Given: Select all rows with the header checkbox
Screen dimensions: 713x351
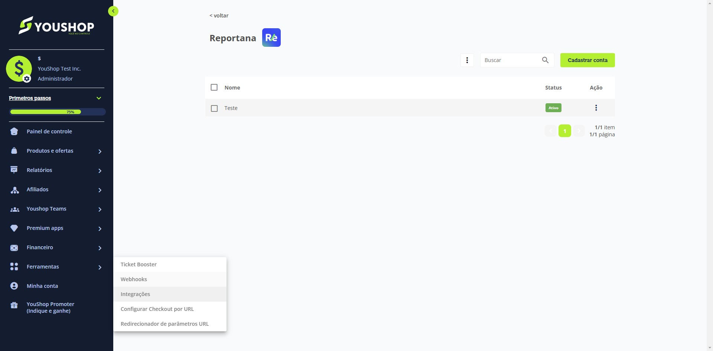Looking at the screenshot, I should pos(214,87).
